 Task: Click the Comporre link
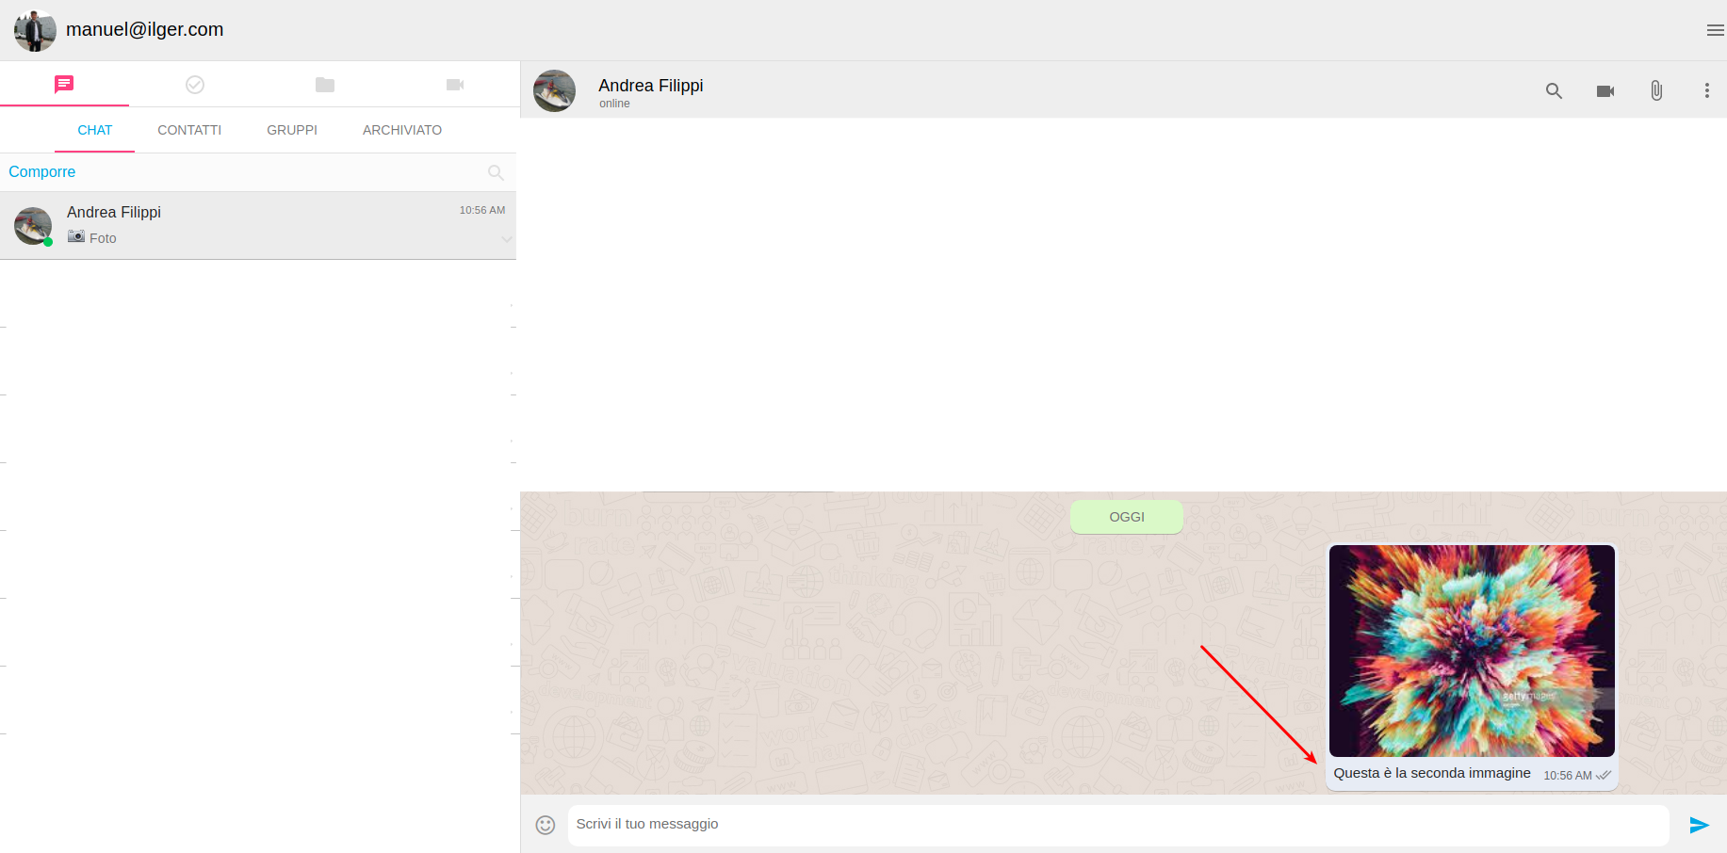click(42, 171)
